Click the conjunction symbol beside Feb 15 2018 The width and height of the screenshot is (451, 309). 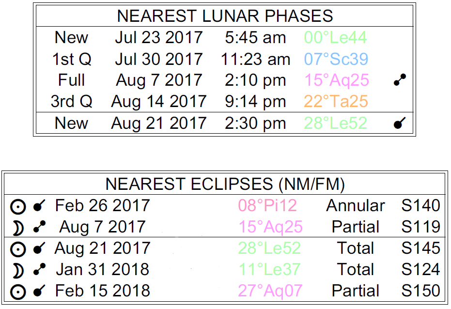pyautogui.click(x=39, y=292)
